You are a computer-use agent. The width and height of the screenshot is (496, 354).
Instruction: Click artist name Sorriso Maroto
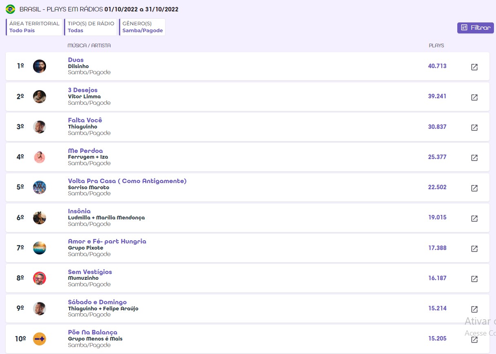88,188
